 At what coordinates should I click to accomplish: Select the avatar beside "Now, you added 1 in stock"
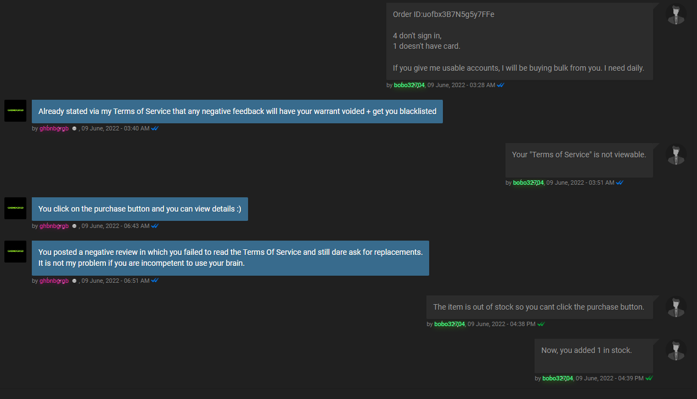[677, 350]
